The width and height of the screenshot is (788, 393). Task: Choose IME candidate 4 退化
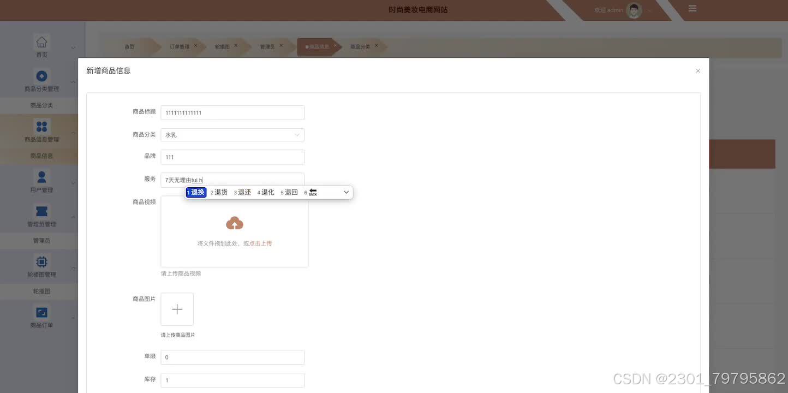click(x=266, y=192)
